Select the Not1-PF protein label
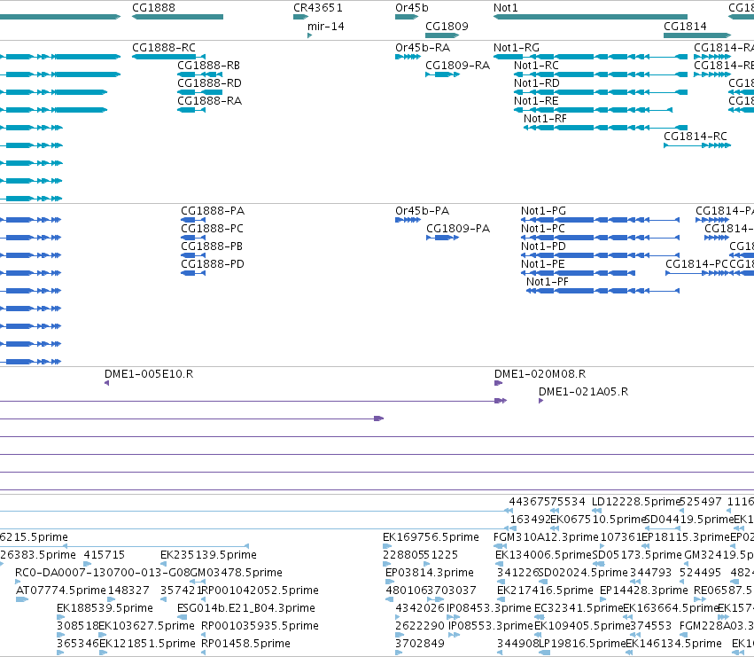 (548, 282)
